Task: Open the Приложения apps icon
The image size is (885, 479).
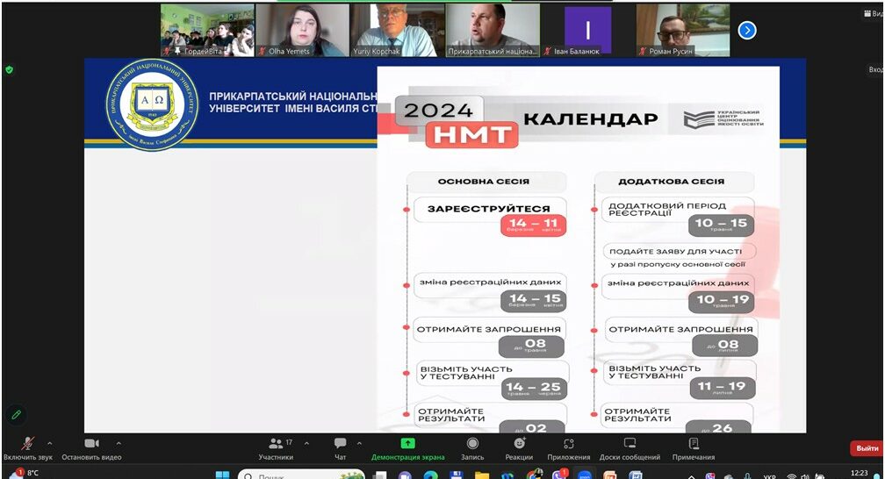Action: click(x=569, y=444)
